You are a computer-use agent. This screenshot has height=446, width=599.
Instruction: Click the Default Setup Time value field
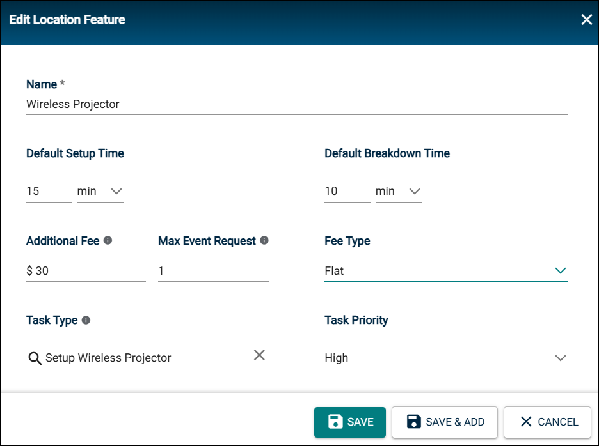(49, 191)
